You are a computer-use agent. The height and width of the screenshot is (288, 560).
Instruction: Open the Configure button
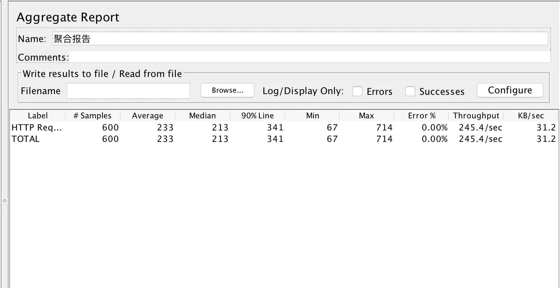point(510,90)
